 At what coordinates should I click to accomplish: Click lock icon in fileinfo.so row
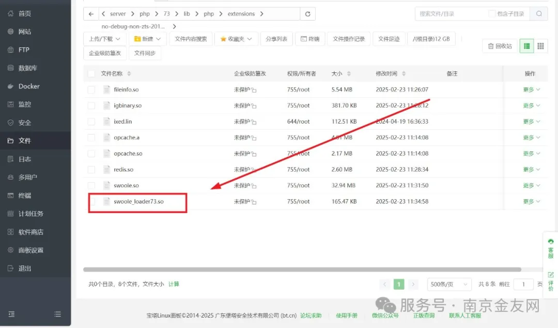[254, 90]
